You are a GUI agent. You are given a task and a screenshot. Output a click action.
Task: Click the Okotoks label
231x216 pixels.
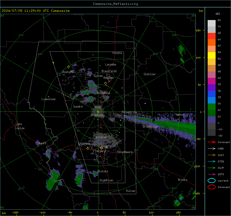coord(103,171)
